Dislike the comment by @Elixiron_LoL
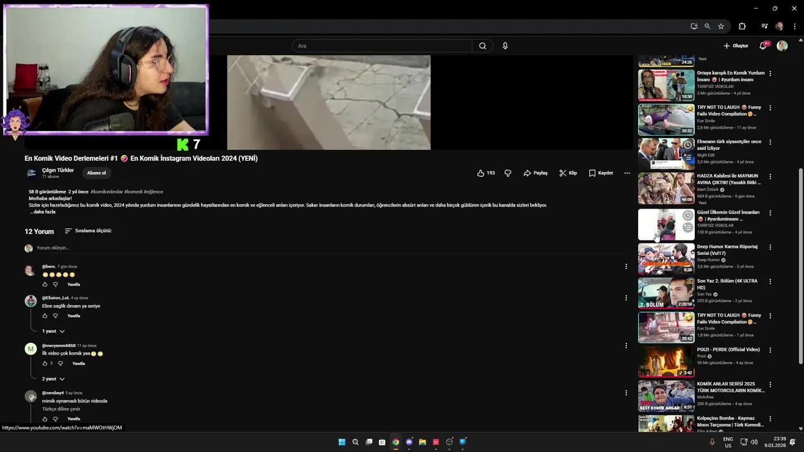This screenshot has height=452, width=804. (55, 316)
